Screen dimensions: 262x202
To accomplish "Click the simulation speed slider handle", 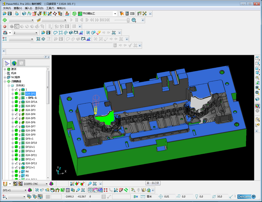I will click(x=128, y=20).
